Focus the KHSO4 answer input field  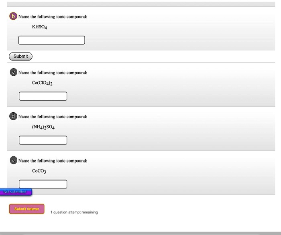pos(51,40)
